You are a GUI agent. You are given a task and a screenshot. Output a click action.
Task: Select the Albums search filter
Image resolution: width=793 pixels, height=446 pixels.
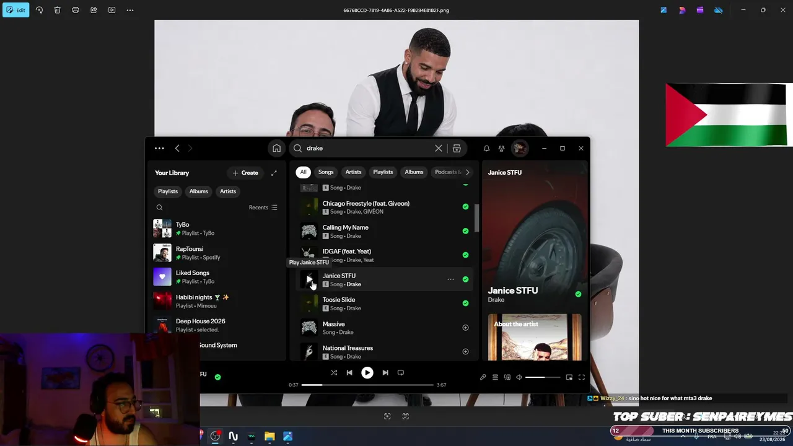click(414, 172)
